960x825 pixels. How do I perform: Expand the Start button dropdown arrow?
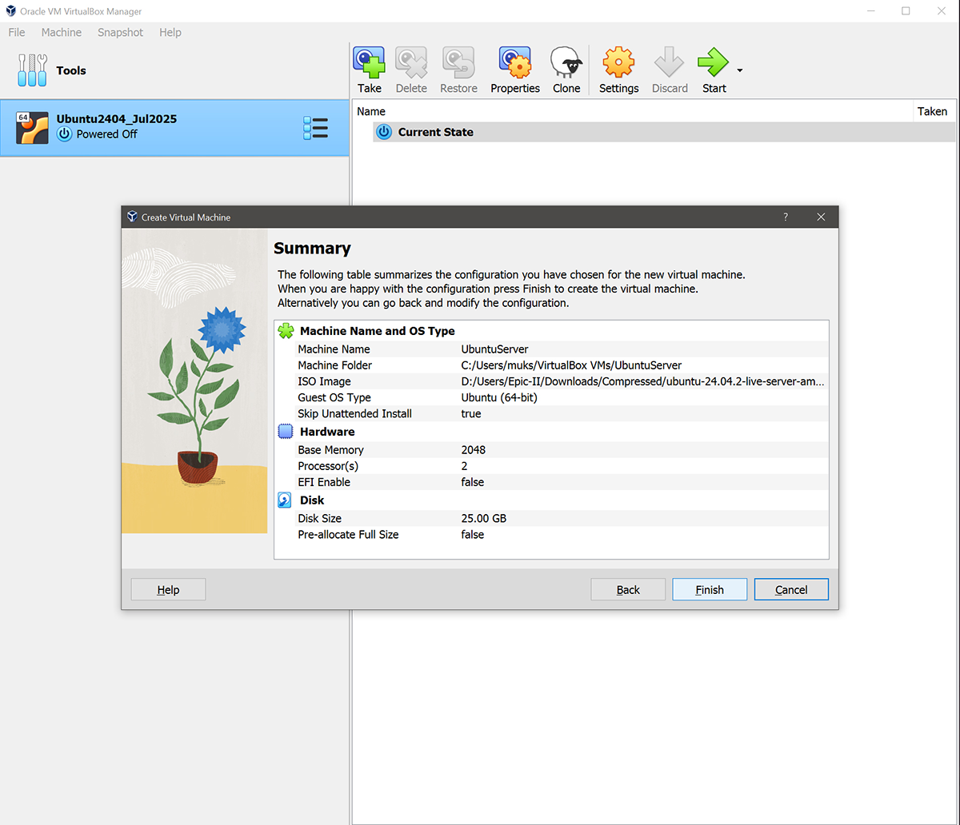coord(740,70)
